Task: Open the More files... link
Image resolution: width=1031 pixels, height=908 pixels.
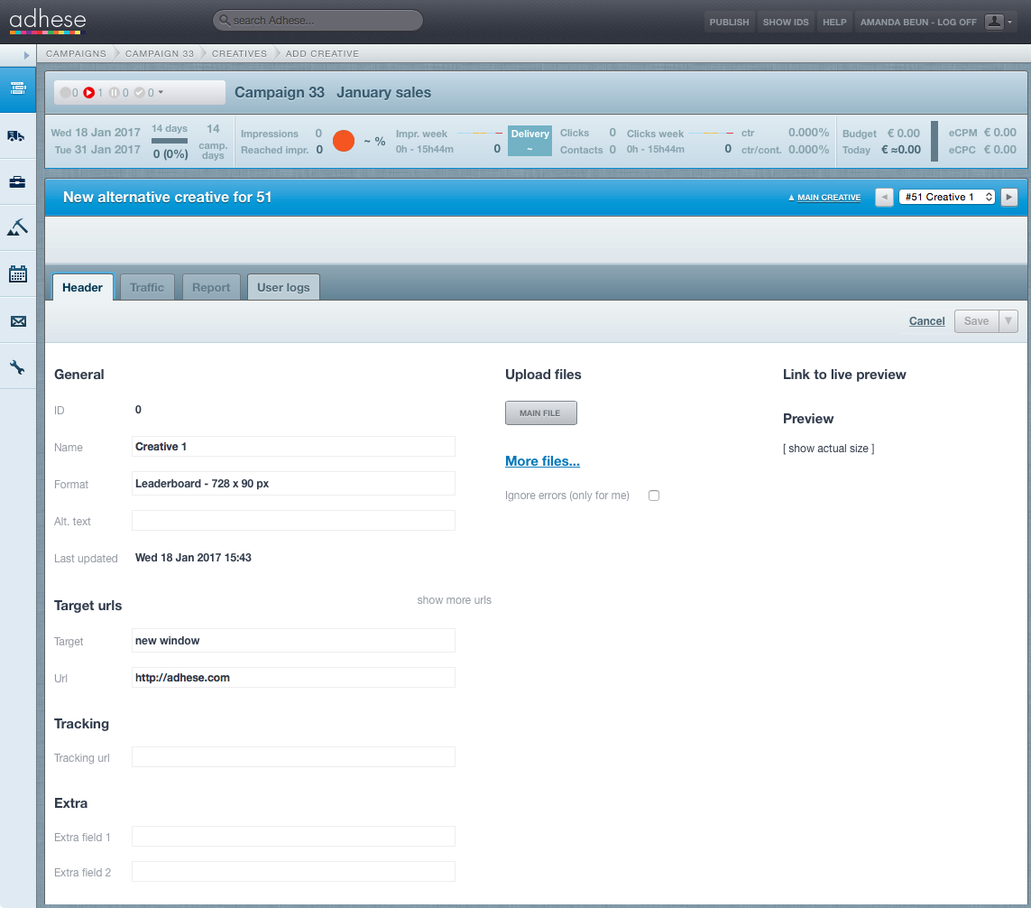Action: (x=542, y=461)
